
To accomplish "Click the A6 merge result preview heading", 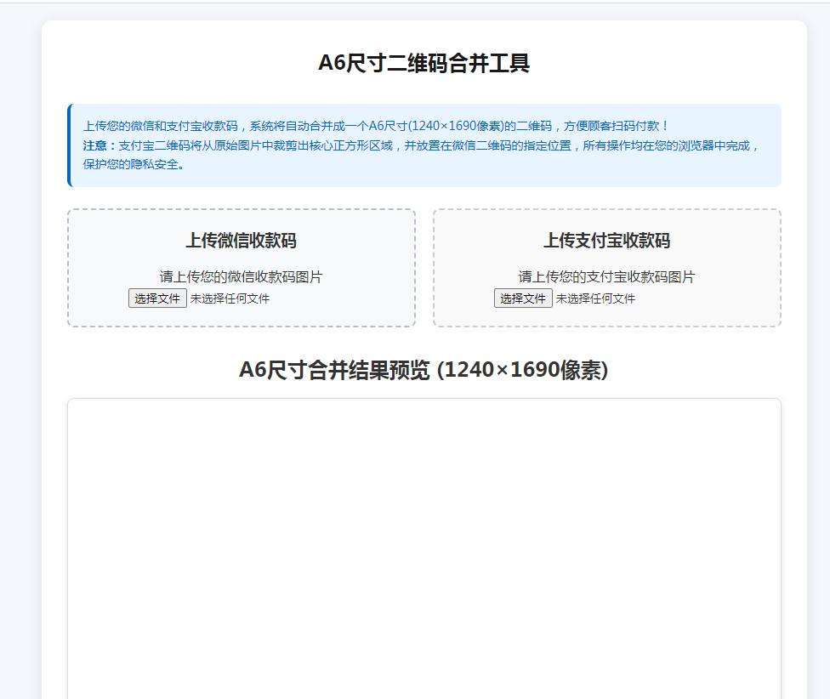I will (424, 370).
